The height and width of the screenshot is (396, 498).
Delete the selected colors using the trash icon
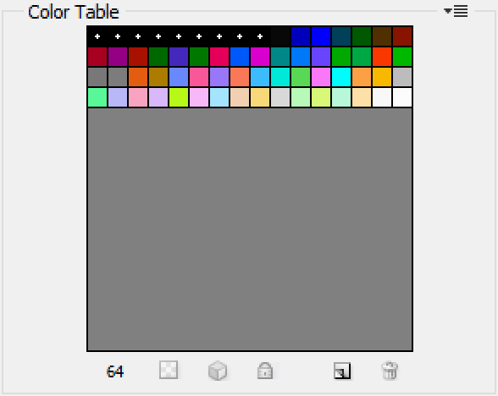pos(390,371)
